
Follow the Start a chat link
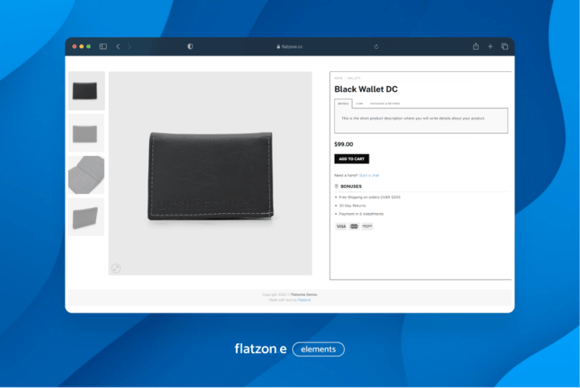[369, 175]
